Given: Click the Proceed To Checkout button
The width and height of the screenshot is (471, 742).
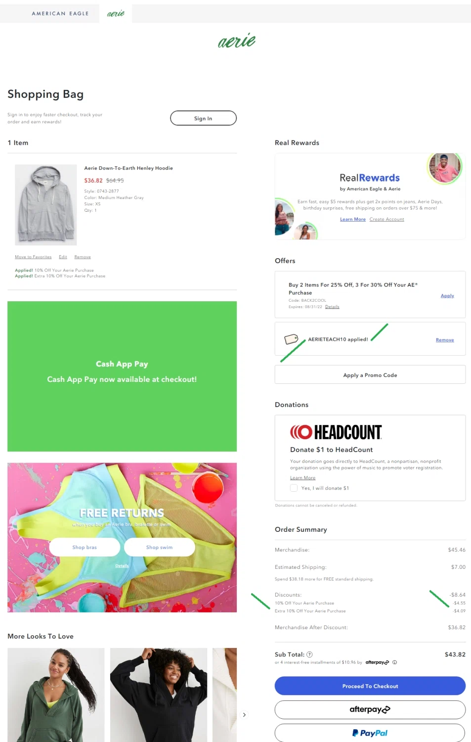Looking at the screenshot, I should click(370, 686).
